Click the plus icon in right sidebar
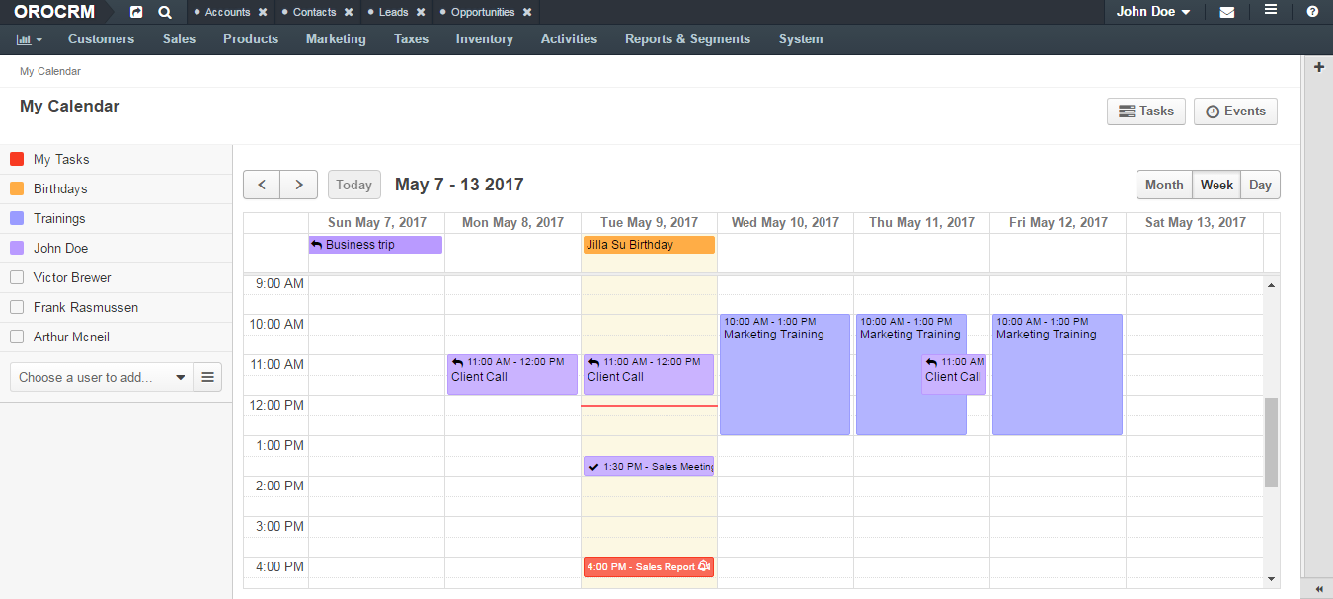The image size is (1333, 599). pos(1318,67)
